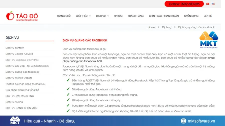Open the TRANG CHỦ menu item
225x126 pixels.
pyautogui.click(x=64, y=16)
